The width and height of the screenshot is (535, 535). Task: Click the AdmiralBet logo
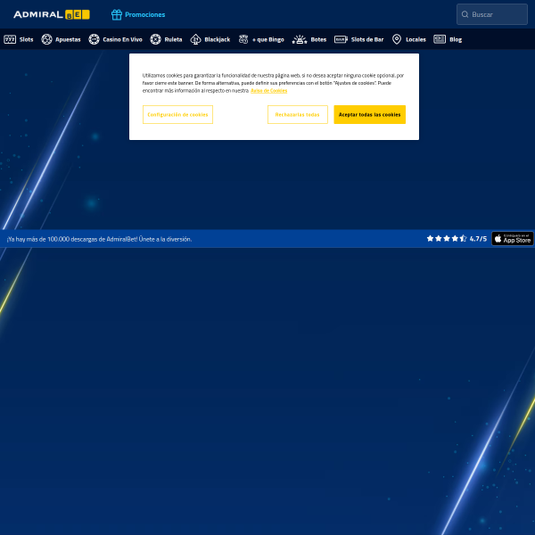pos(52,14)
